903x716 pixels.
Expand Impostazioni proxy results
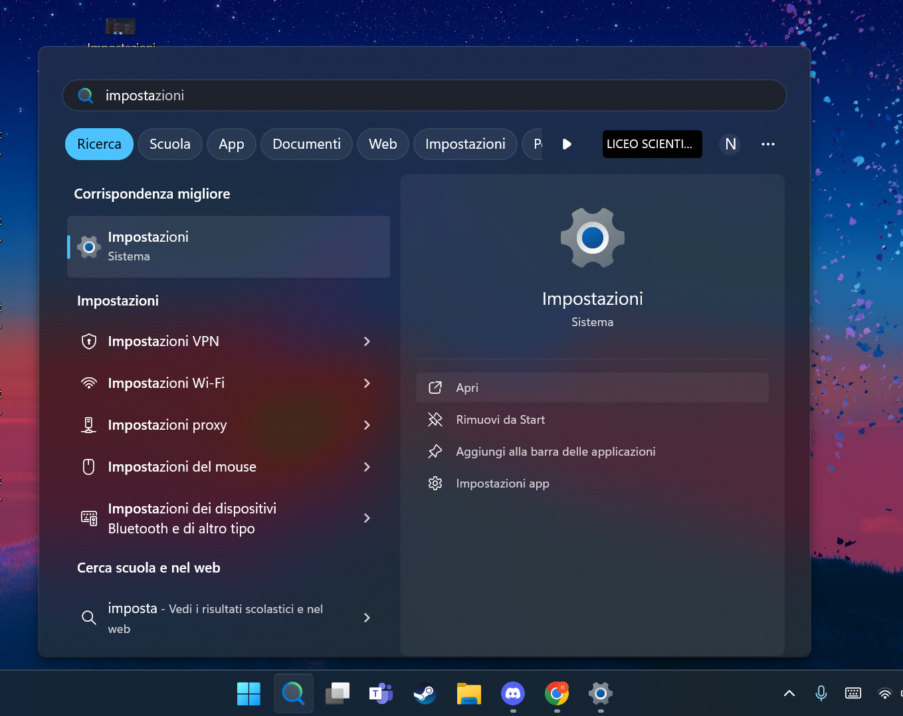click(367, 425)
